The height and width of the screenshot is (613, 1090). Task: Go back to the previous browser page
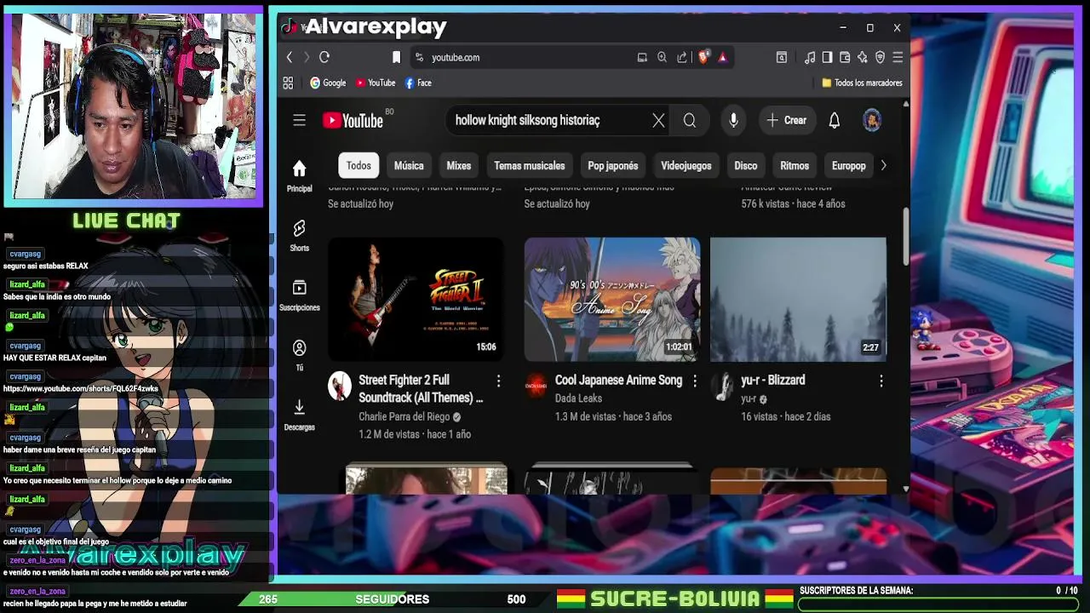point(290,57)
